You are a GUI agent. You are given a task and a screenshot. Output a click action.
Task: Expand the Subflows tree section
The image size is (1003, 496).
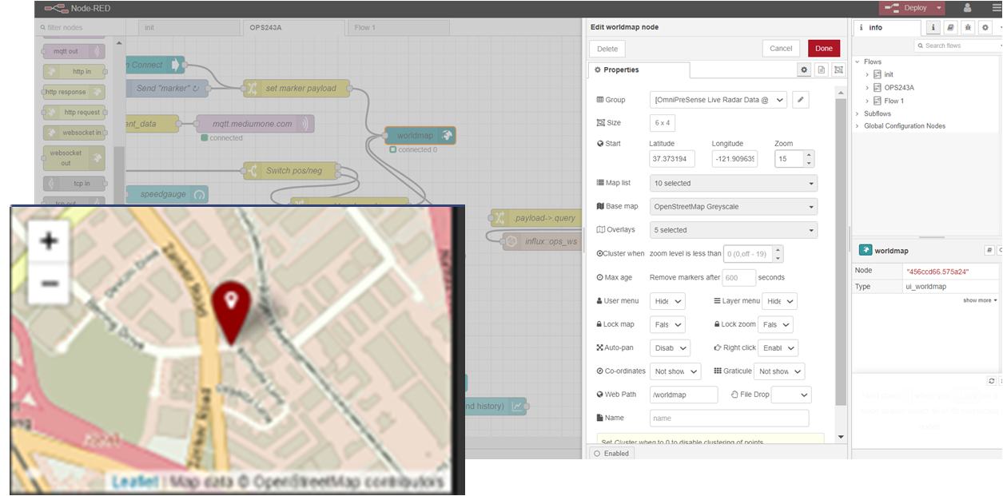pyautogui.click(x=858, y=113)
